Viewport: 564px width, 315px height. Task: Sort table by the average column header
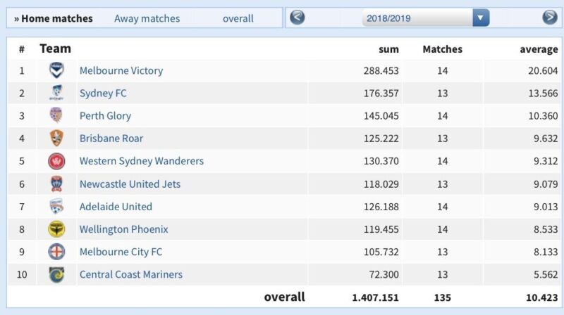[539, 49]
